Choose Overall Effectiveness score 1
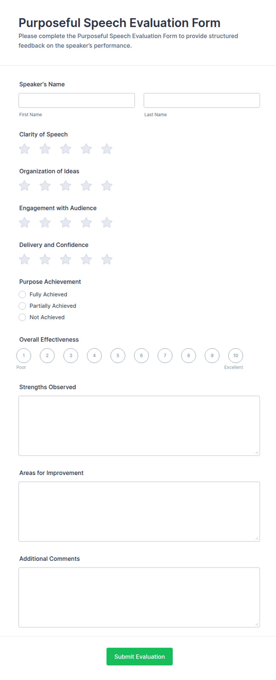Viewport: 276px width, 680px height. pyautogui.click(x=24, y=356)
